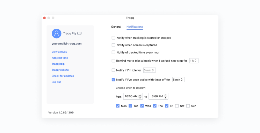This screenshot has height=133, width=260.
Task: Uncheck the Wed day checkbox
Action: 142,106
